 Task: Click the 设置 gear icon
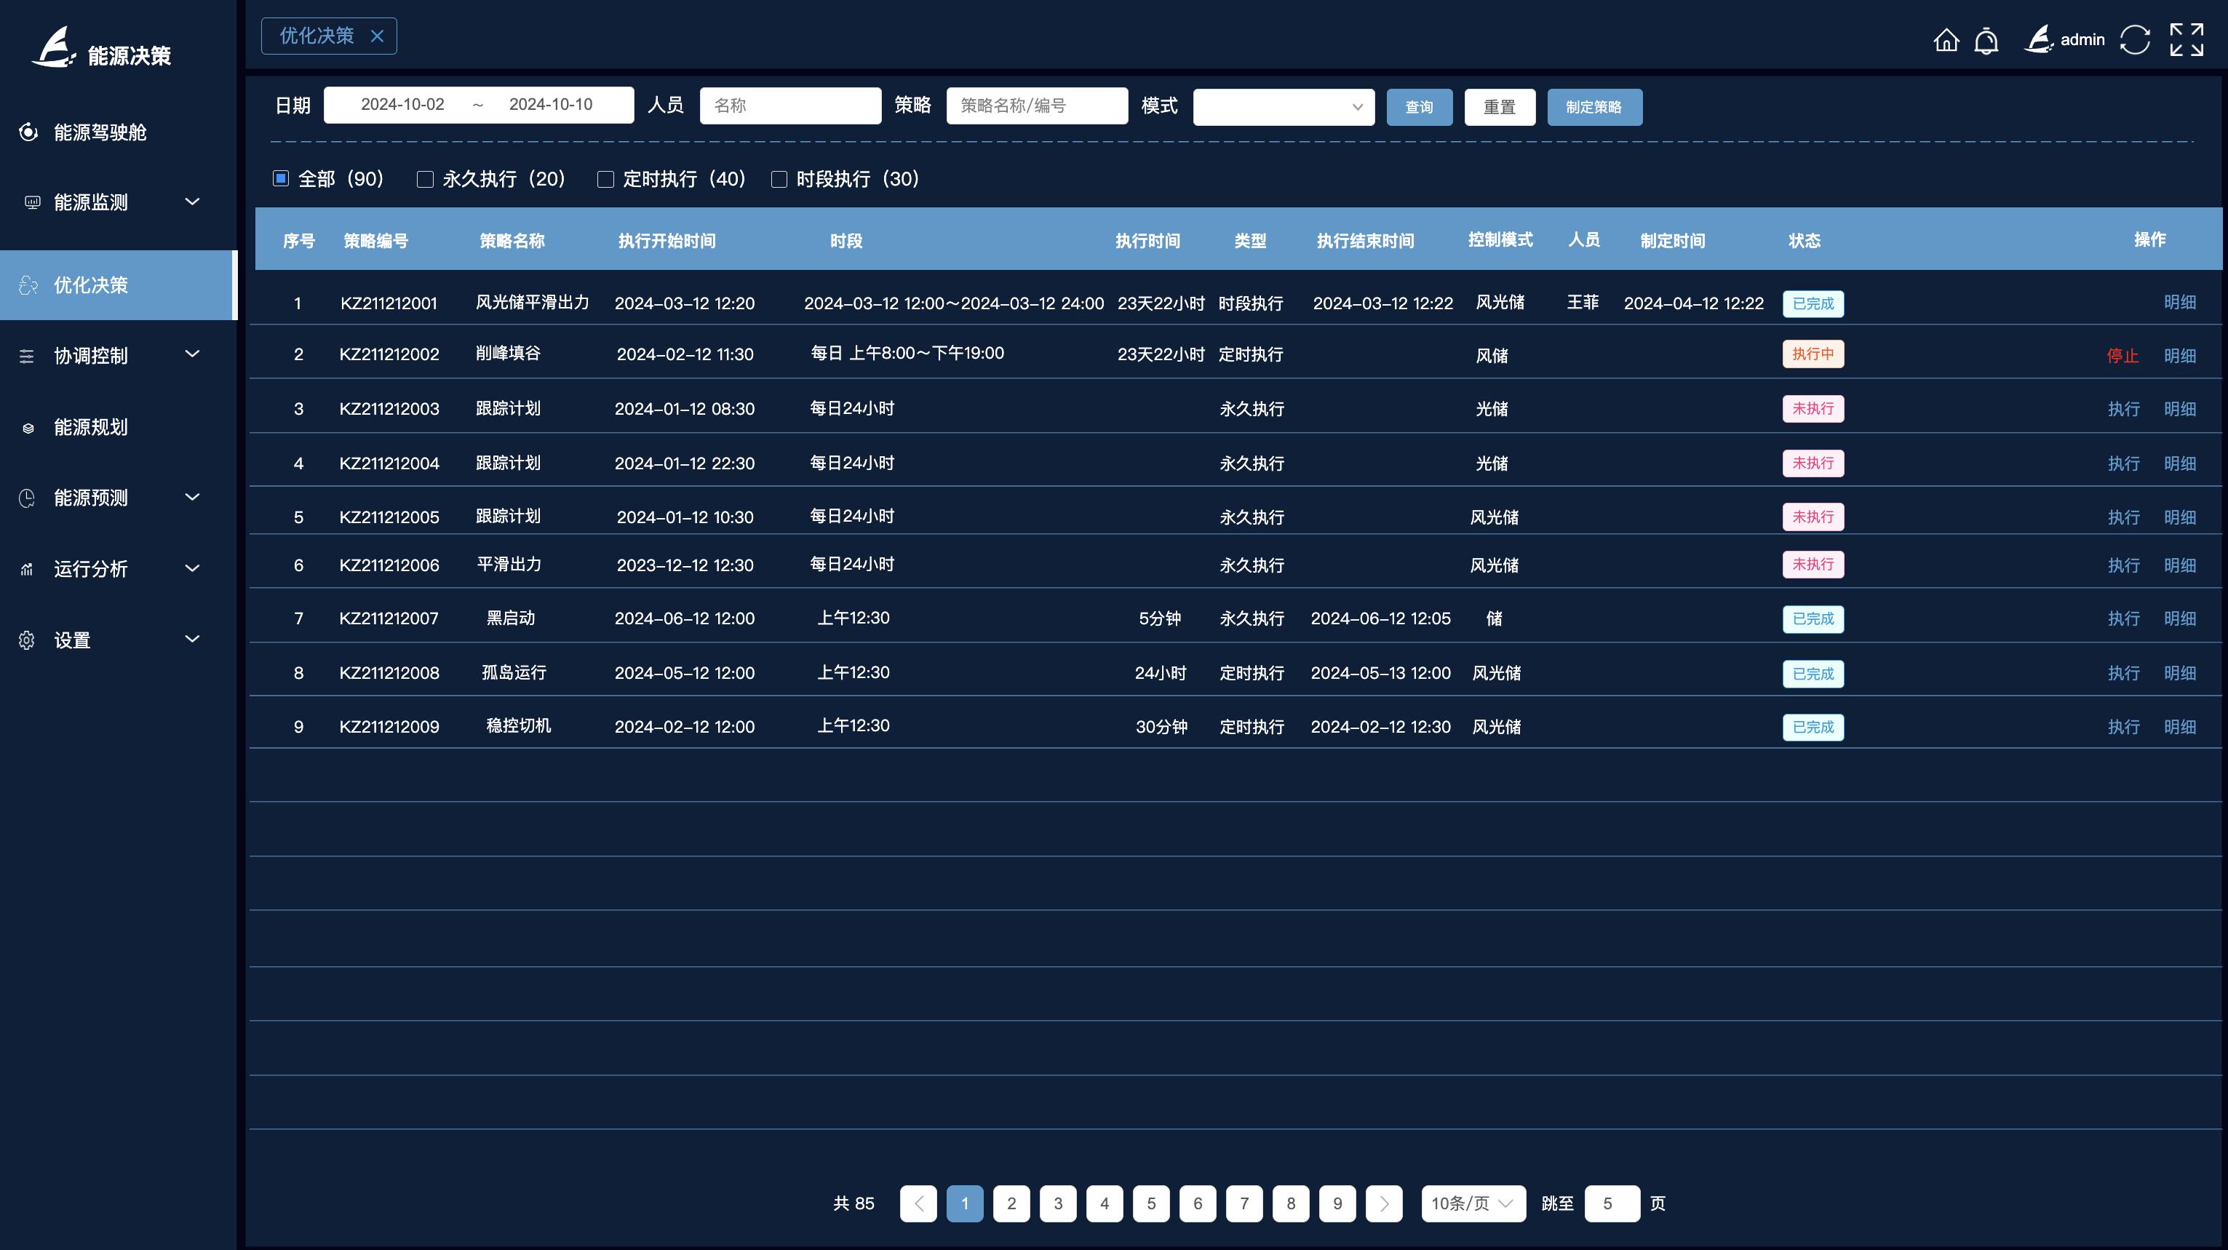click(x=27, y=640)
